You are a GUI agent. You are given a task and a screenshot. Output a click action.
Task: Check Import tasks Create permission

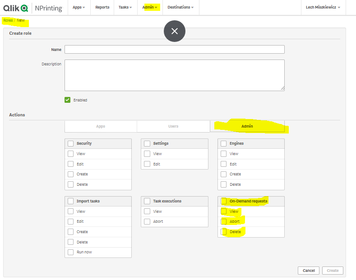pyautogui.click(x=70, y=232)
